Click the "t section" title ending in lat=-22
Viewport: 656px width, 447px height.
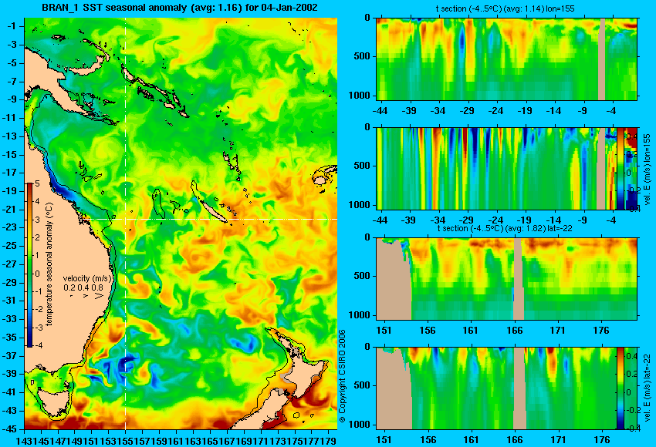505,229
